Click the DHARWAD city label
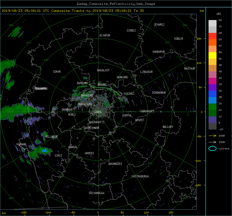The width and height of the screenshot is (232, 216). [67, 110]
